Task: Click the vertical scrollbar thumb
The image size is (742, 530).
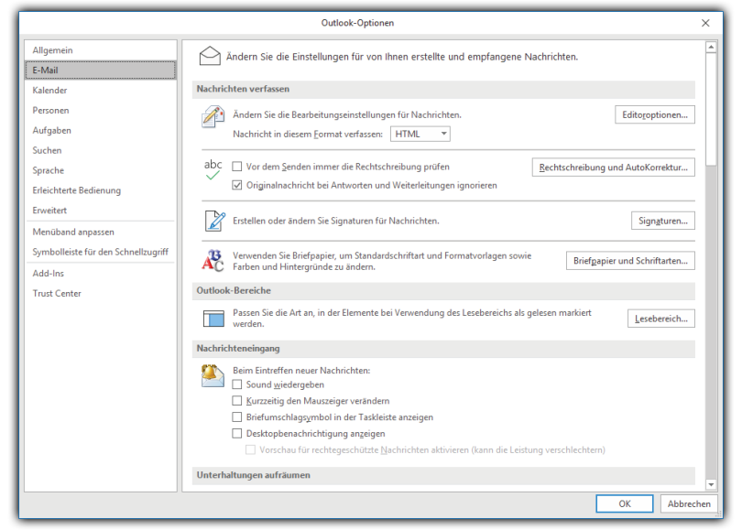Action: pyautogui.click(x=711, y=109)
